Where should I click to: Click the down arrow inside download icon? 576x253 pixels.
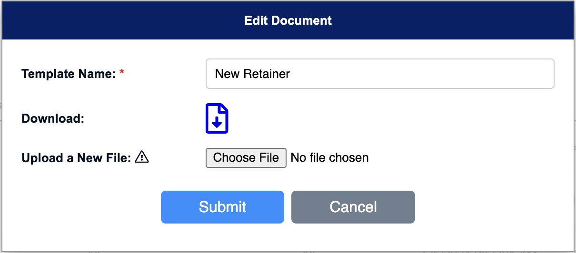pos(217,122)
